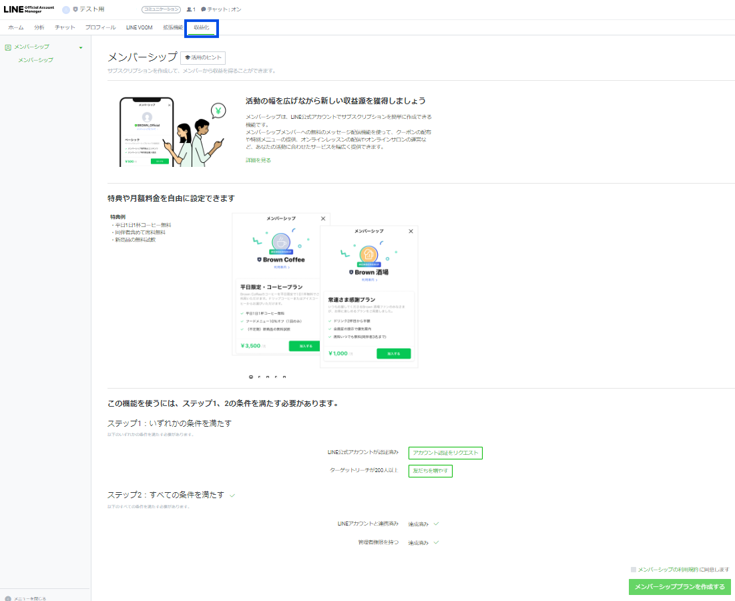Close the Brown Coffee membership preview

coord(323,218)
